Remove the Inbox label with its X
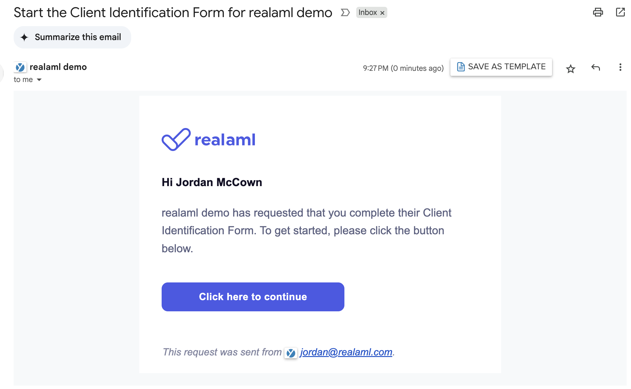This screenshot has height=389, width=631. [x=382, y=13]
